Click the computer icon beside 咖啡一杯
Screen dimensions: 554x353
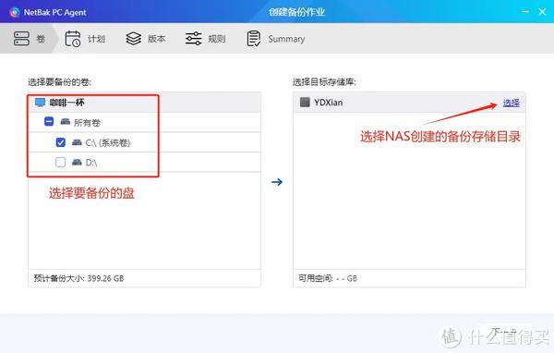coord(40,103)
